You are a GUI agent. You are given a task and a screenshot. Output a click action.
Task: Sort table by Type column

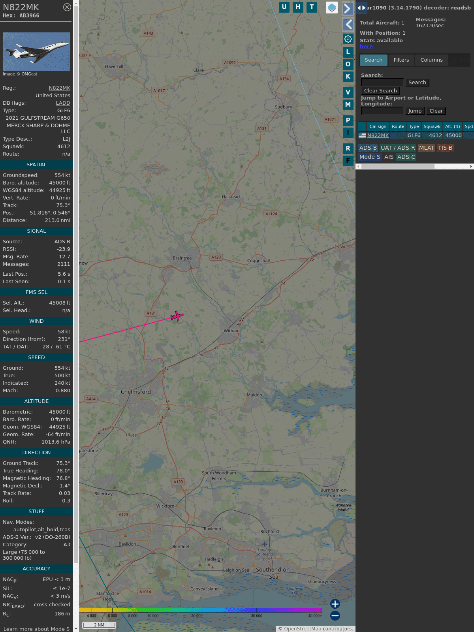(414, 126)
